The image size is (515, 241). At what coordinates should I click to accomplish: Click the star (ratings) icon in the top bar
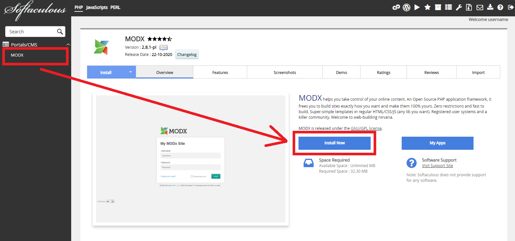tap(427, 7)
